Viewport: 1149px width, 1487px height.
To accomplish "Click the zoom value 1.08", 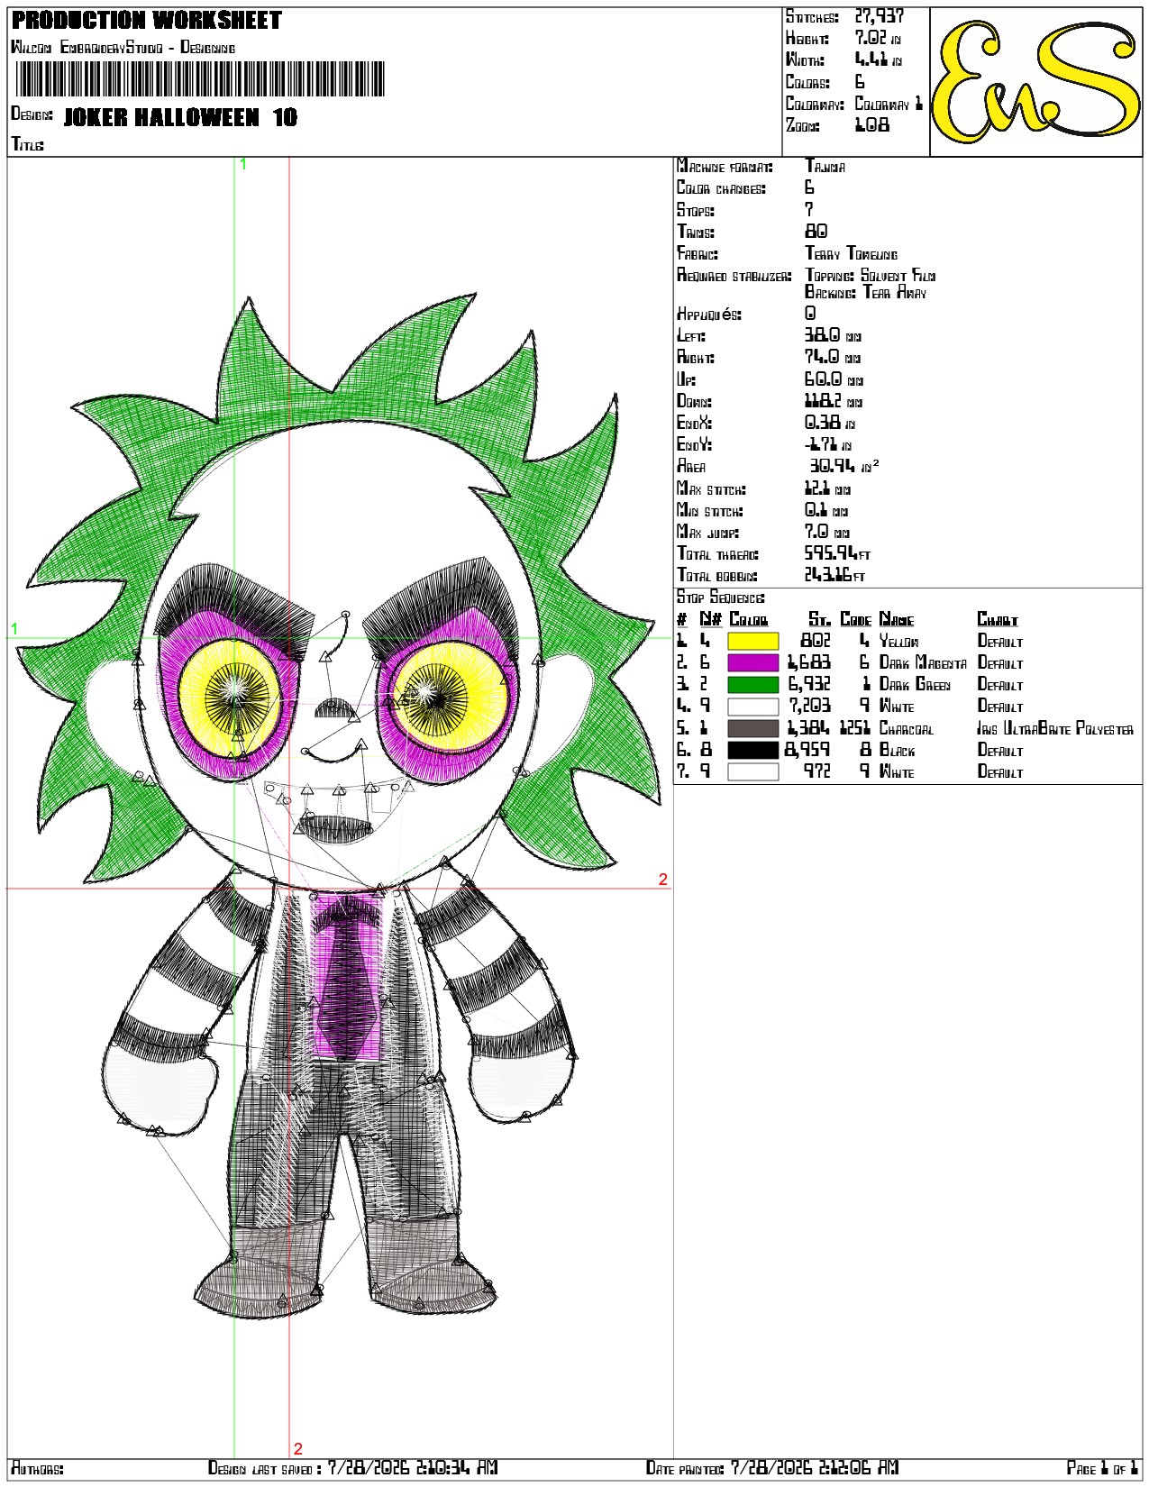I will click(871, 125).
